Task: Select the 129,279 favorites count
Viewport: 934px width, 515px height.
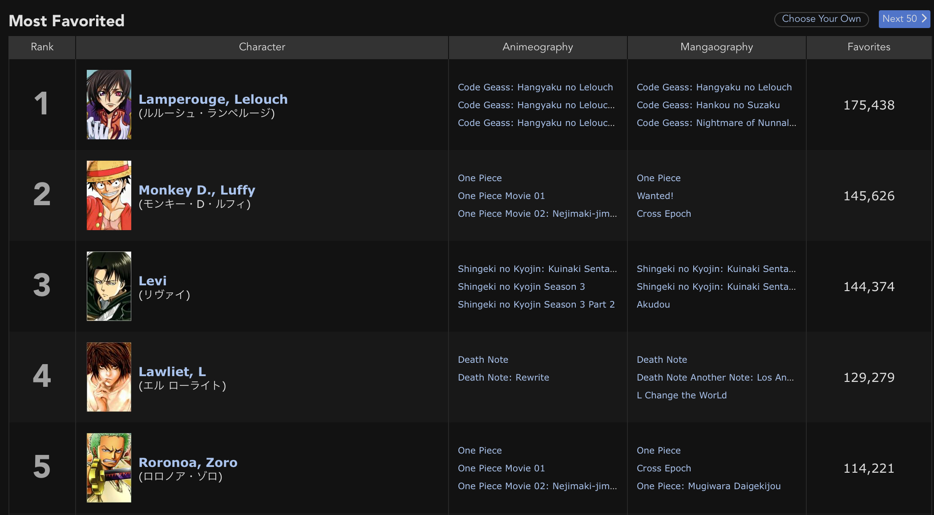Action: 869,377
